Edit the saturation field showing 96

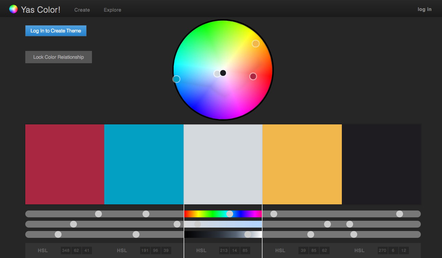click(156, 250)
